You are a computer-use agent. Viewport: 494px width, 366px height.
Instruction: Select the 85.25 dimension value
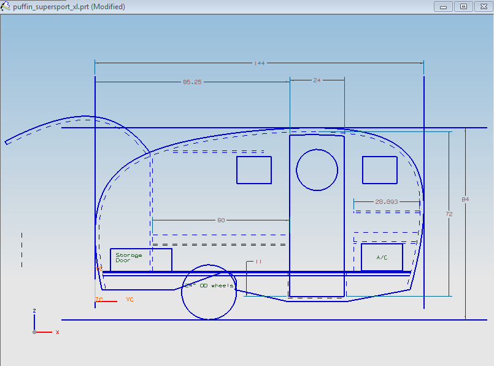coord(192,82)
